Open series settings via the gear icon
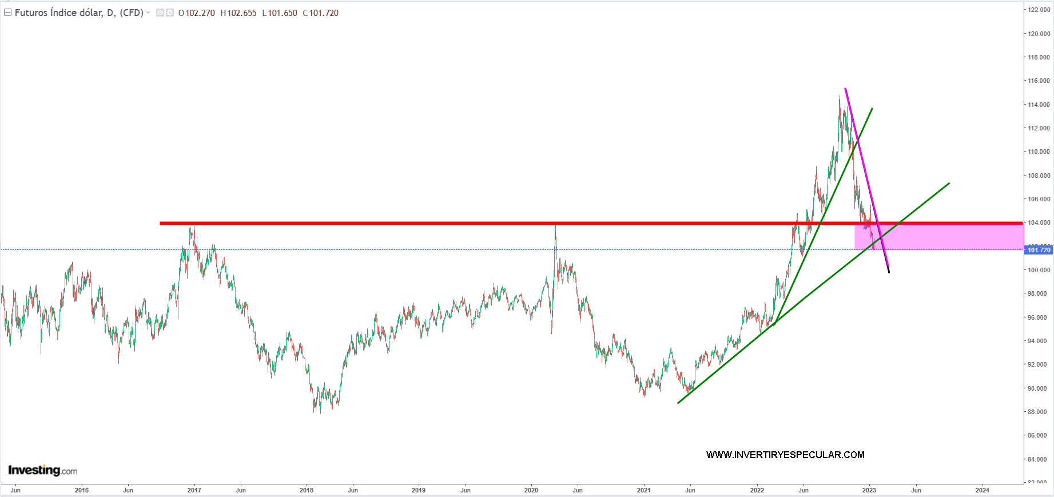 (170, 13)
